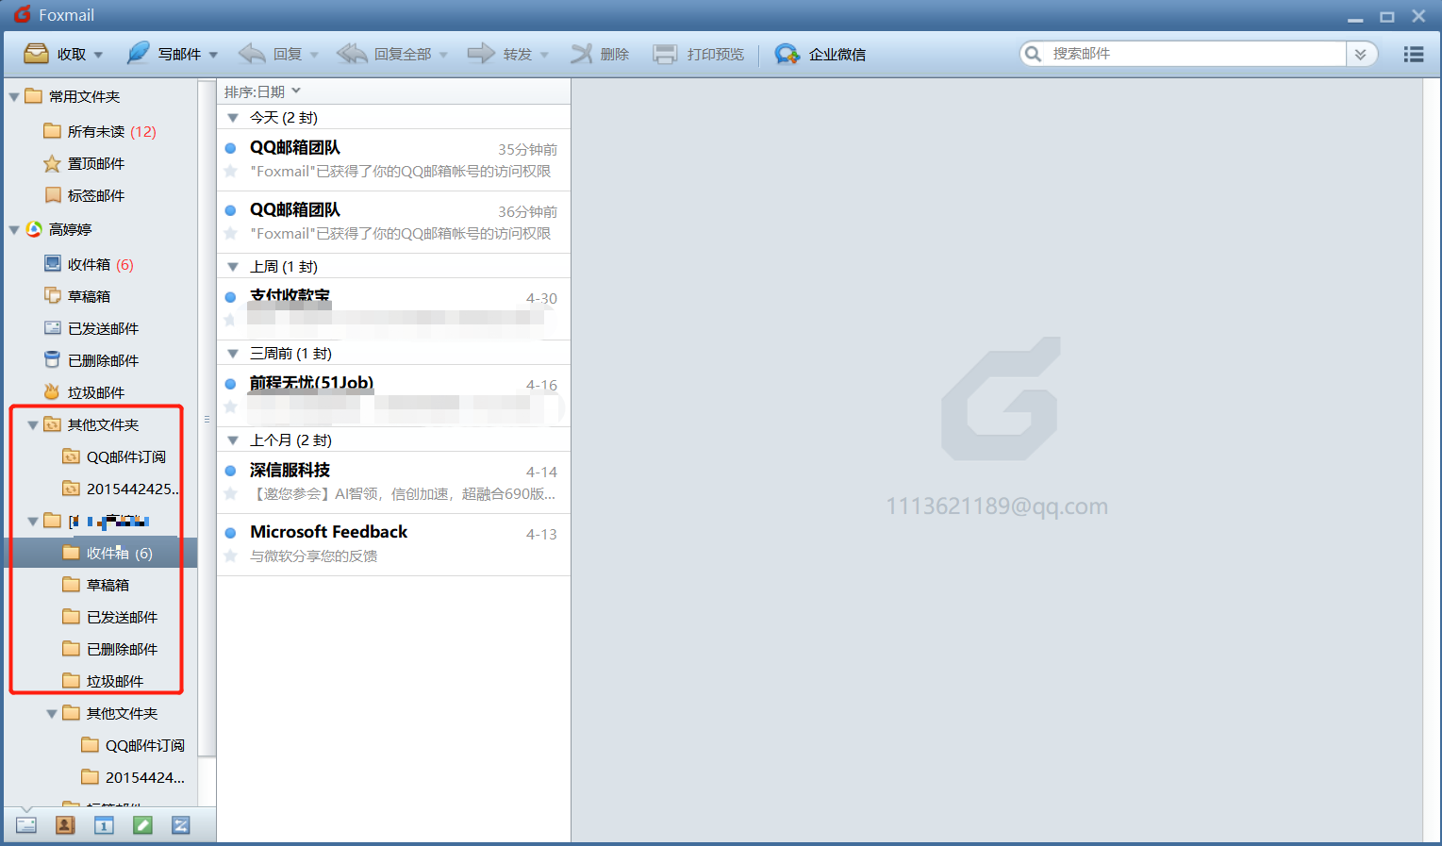Open advanced search options arrow
Image resolution: width=1442 pixels, height=846 pixels.
[1361, 55]
